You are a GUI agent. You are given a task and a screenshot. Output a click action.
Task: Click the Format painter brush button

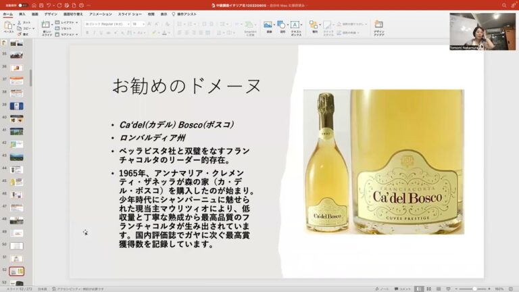tap(23, 34)
